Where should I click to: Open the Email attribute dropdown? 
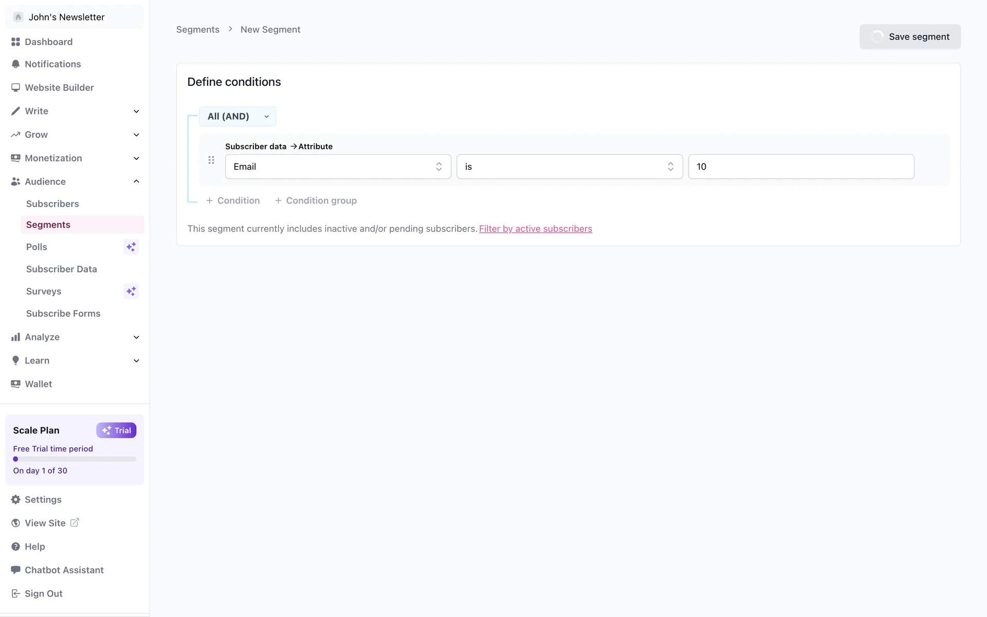point(338,167)
